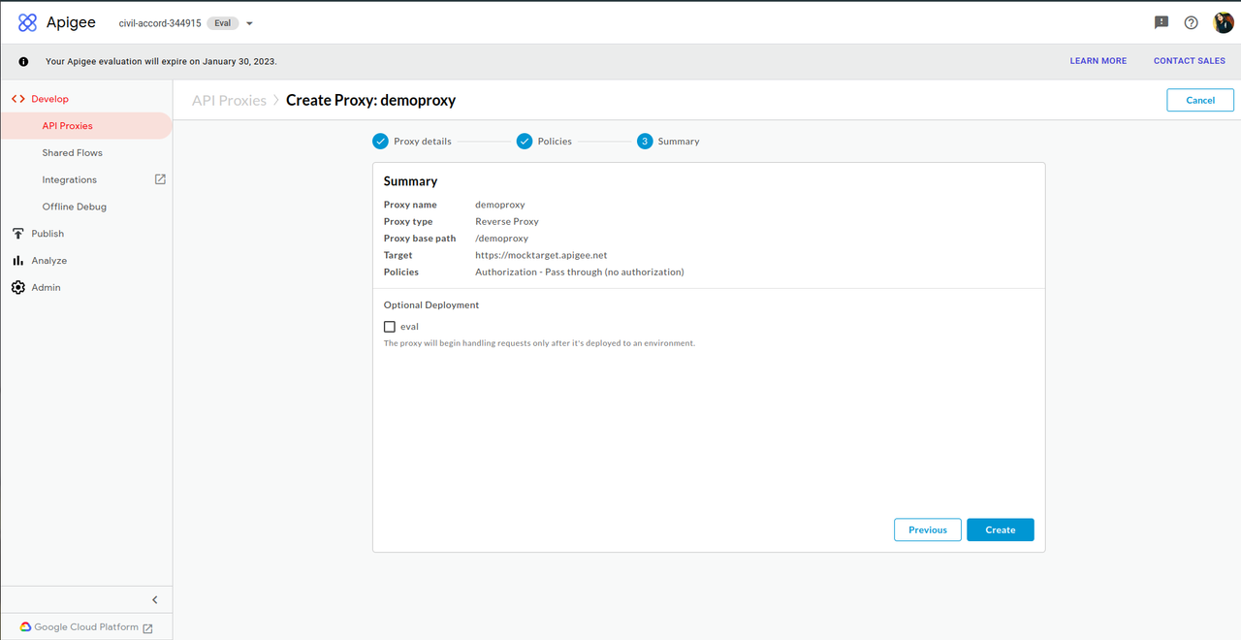Click the user profile avatar
The width and height of the screenshot is (1241, 640).
[1224, 22]
